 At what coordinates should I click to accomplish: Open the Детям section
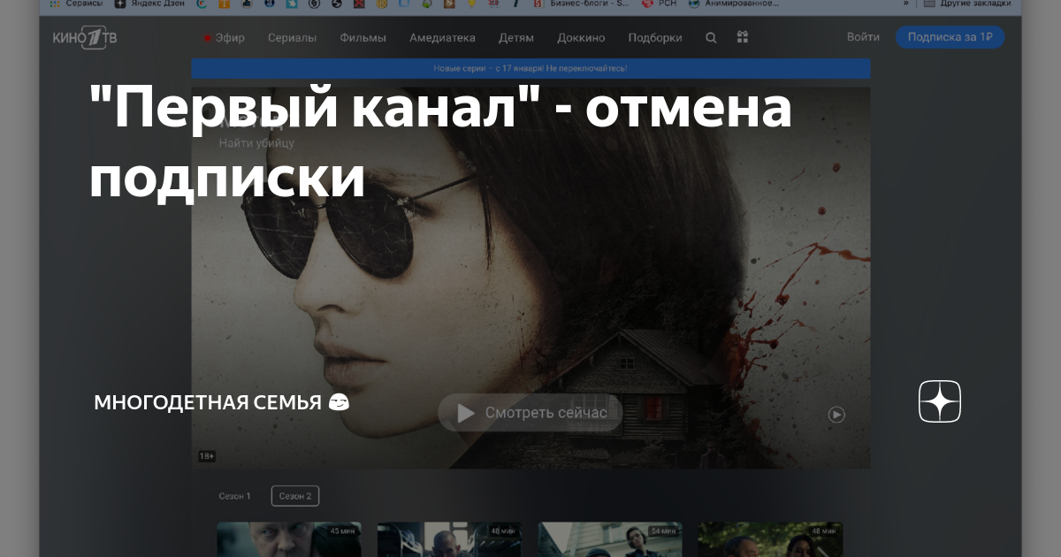click(516, 38)
